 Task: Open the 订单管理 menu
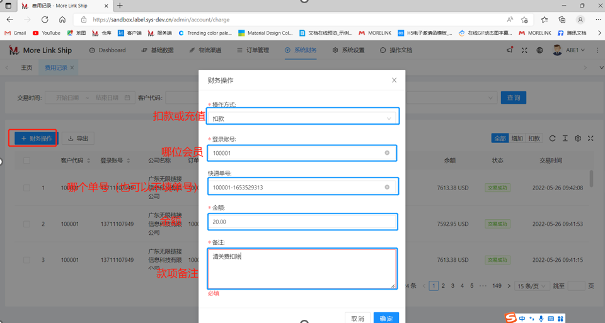pos(253,50)
